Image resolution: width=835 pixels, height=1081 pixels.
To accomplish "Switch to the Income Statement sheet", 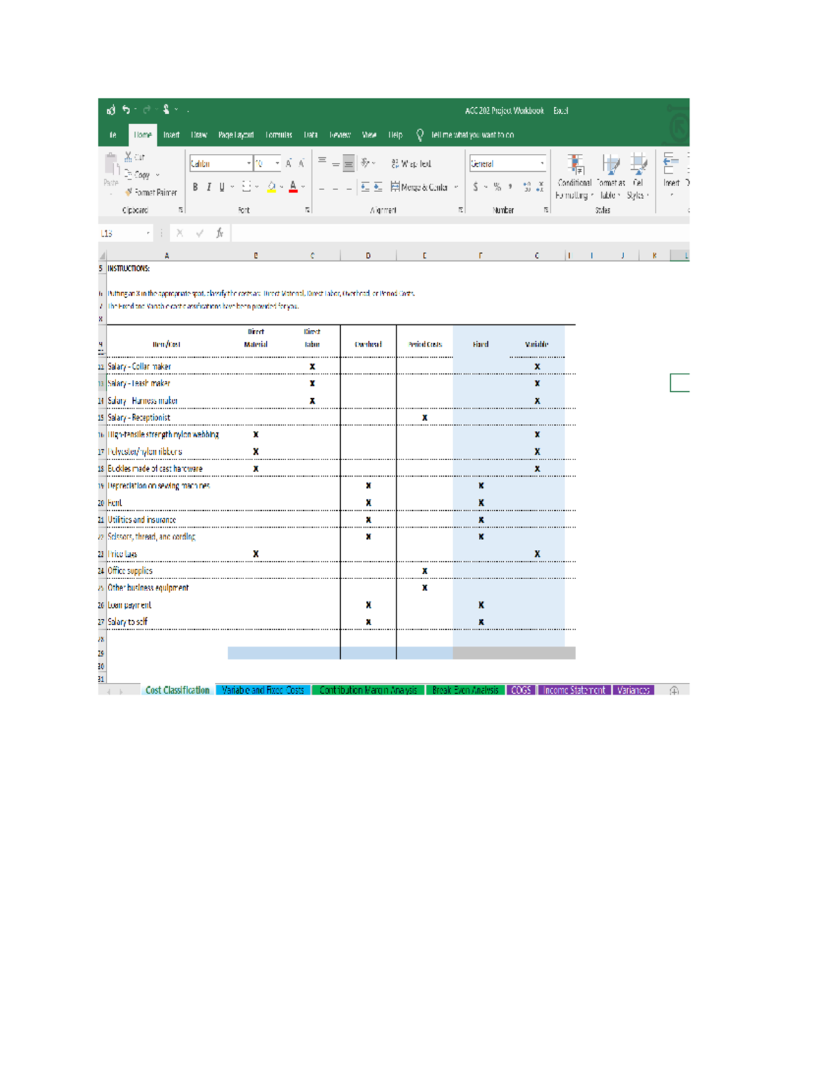I will point(575,691).
